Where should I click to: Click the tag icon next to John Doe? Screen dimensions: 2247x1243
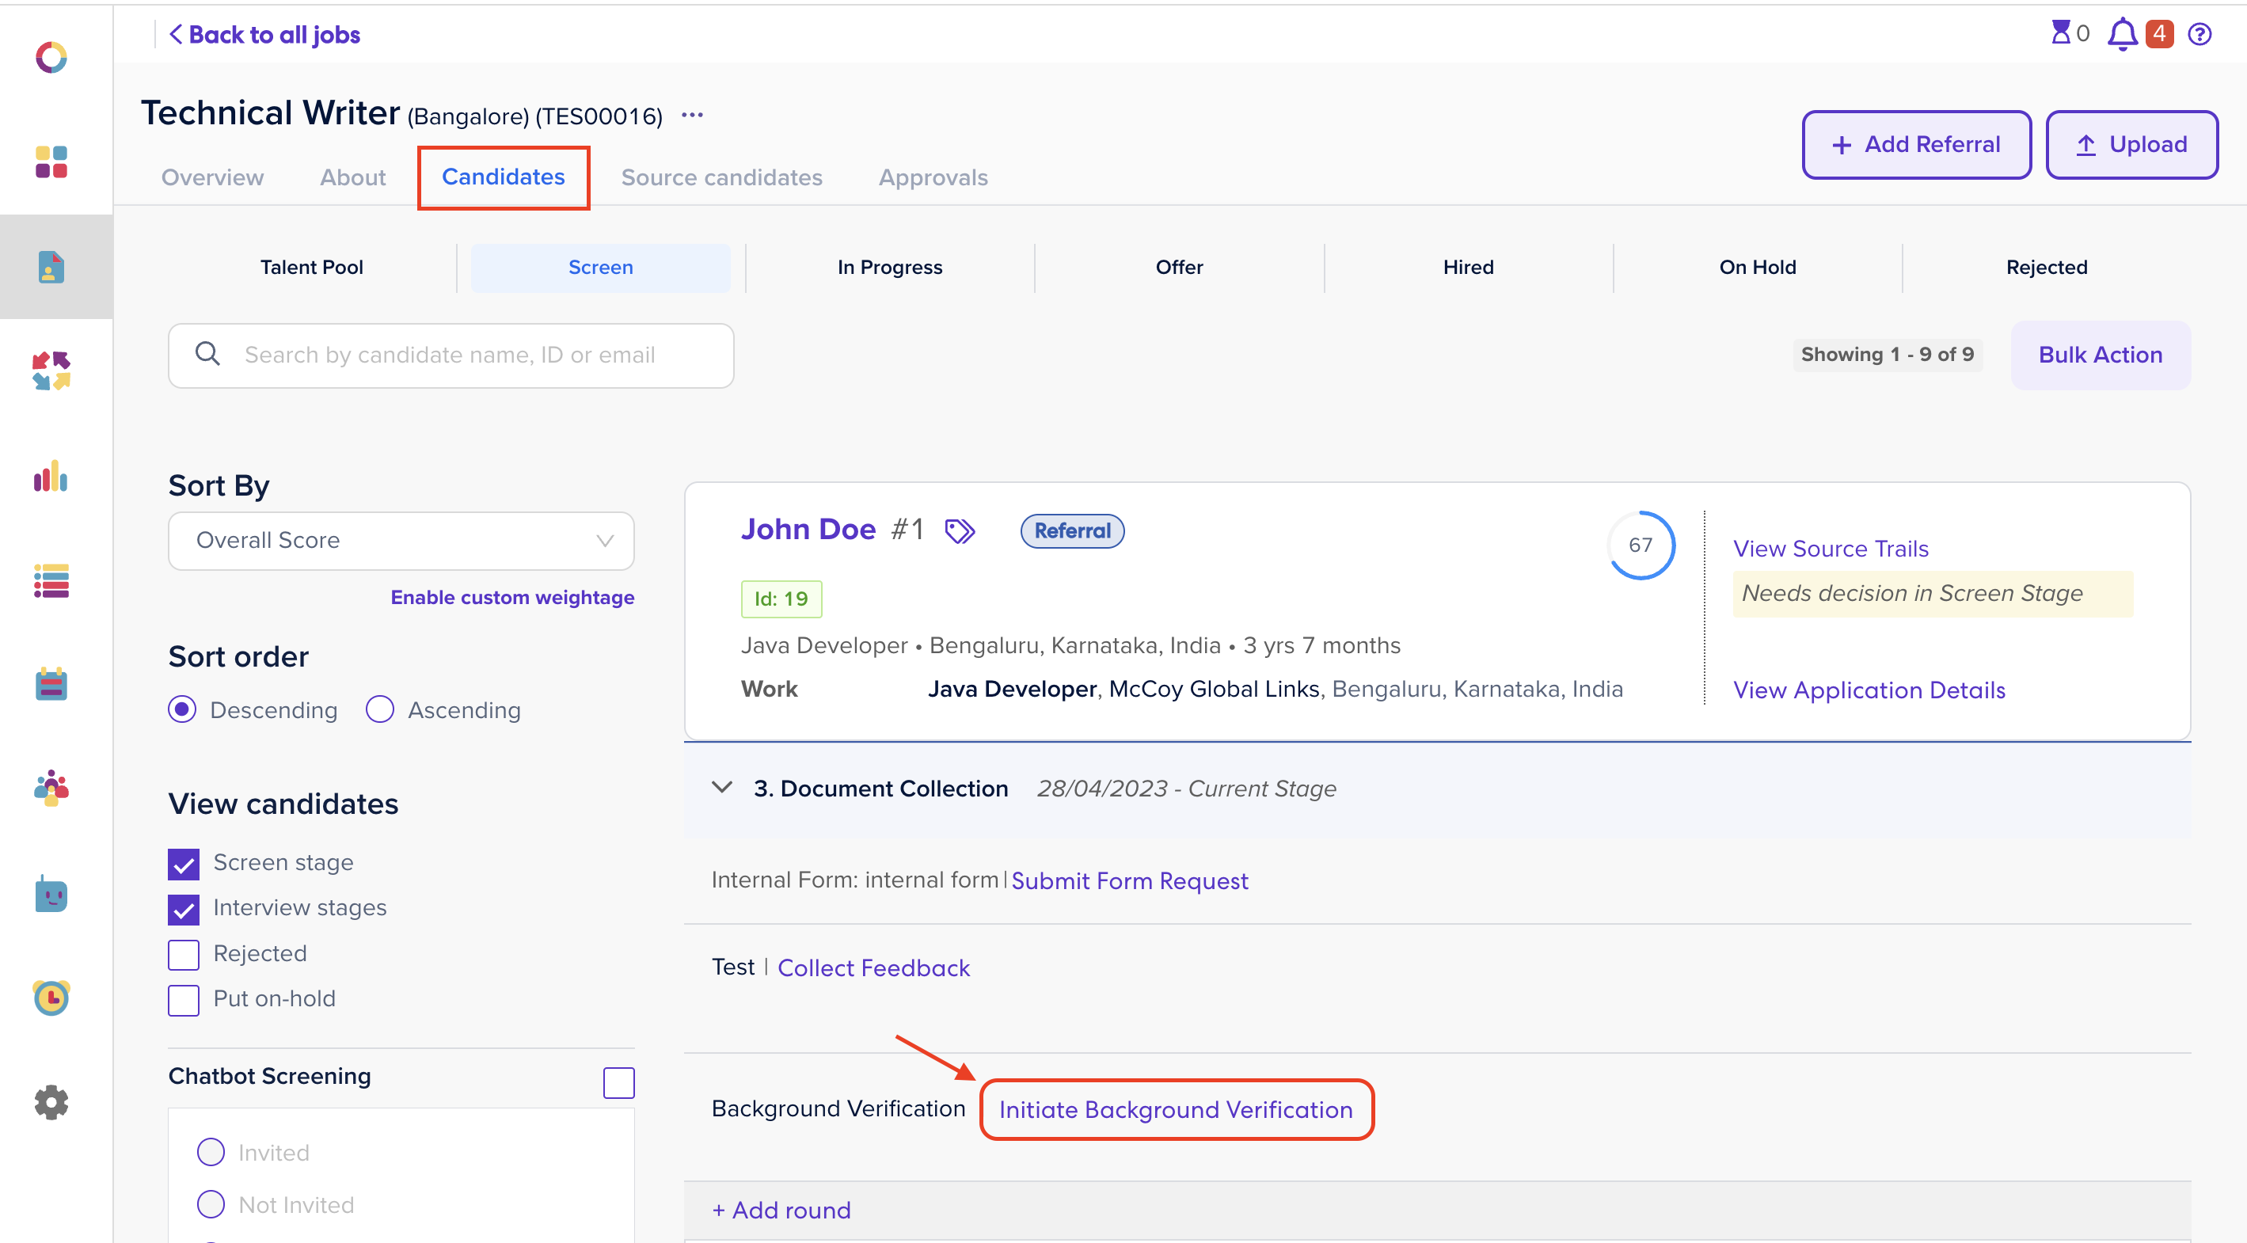960,531
